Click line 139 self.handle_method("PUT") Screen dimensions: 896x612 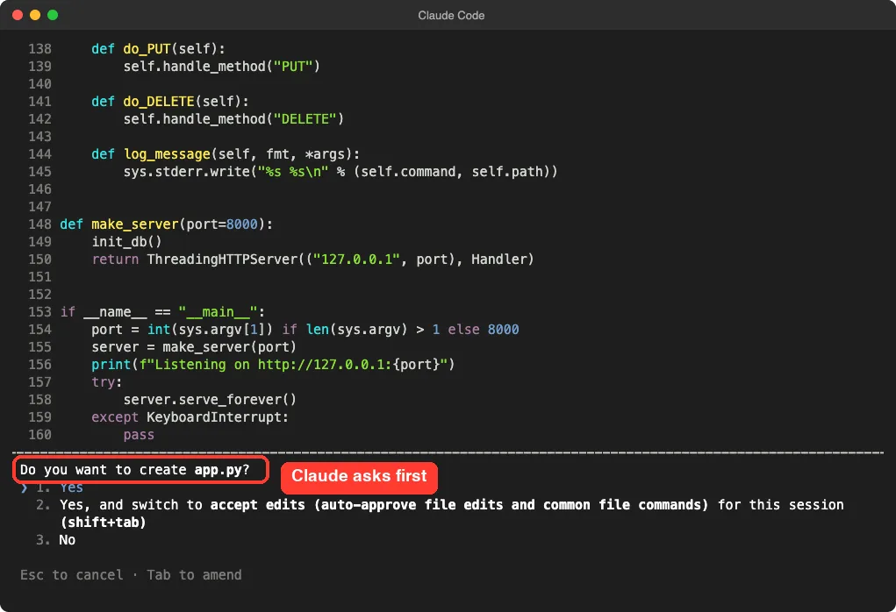(x=222, y=67)
